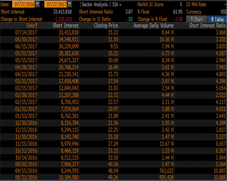The width and height of the screenshot is (227, 181).
Task: Click the S3 Mid Rate label
Action: tap(196, 5)
